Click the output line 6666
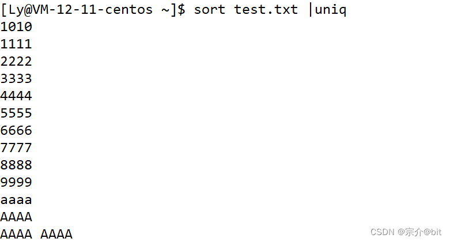 (16, 130)
